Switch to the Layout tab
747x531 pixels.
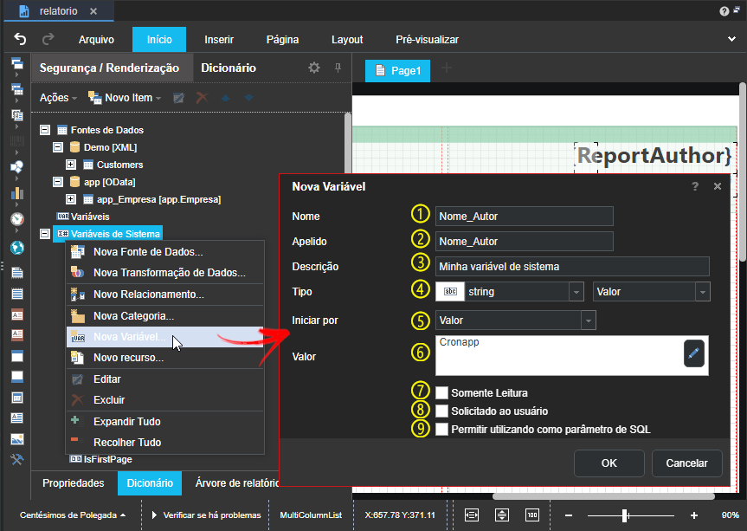click(347, 40)
